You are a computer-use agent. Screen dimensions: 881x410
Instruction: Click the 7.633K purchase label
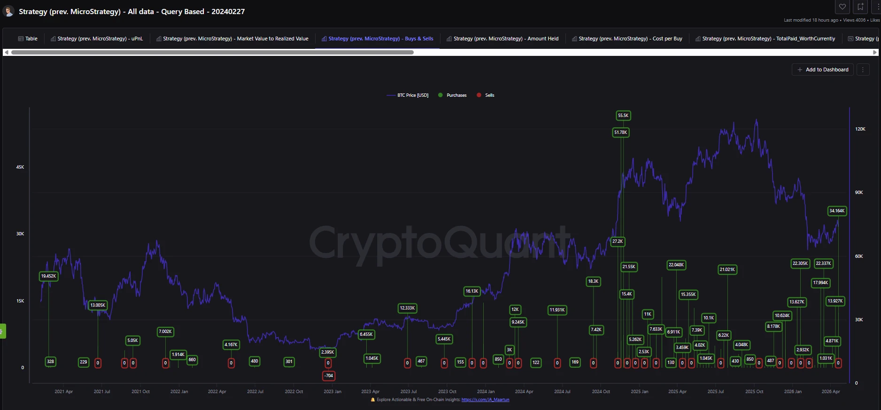(x=656, y=329)
